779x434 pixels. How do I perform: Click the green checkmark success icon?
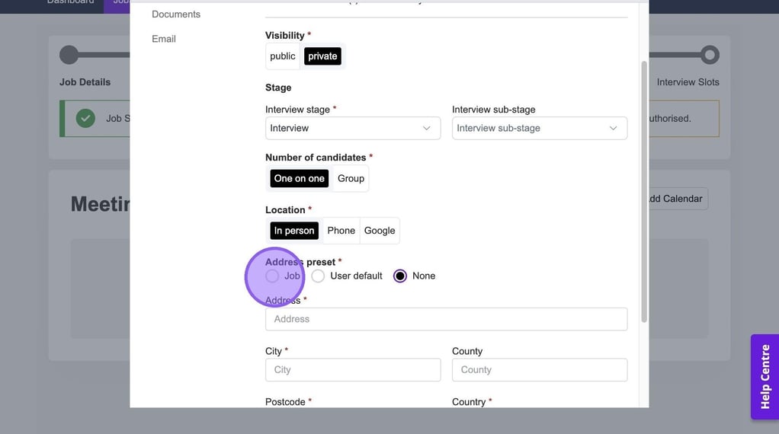point(85,118)
